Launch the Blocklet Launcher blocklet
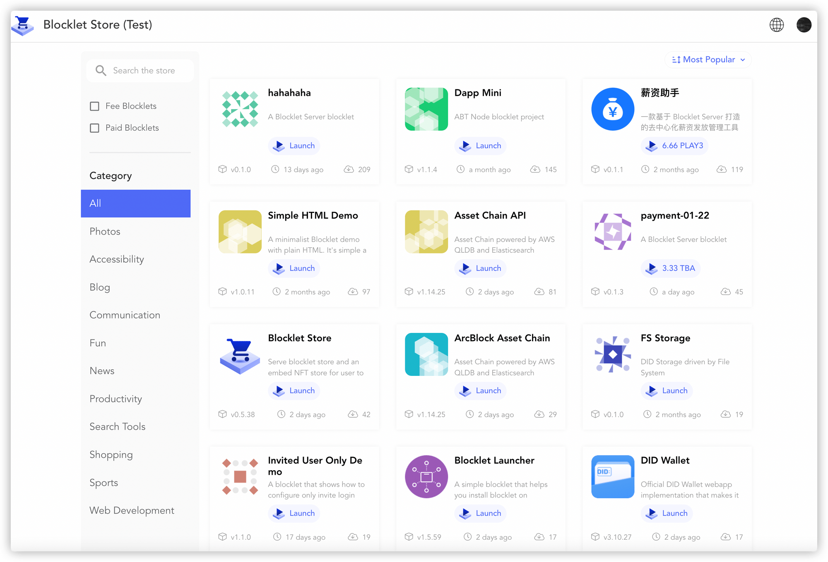 tap(480, 513)
